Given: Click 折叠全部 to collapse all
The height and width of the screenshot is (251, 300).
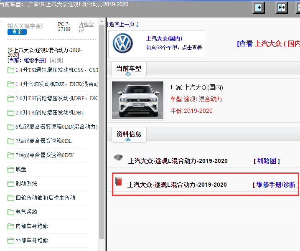Looking at the screenshot, I should [x=86, y=27].
